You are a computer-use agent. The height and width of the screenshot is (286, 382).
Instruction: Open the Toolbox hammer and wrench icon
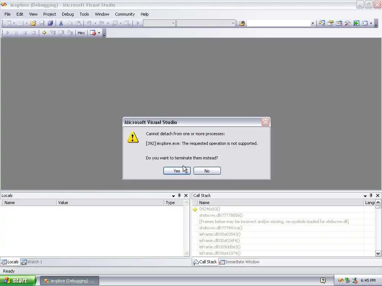tap(347, 23)
